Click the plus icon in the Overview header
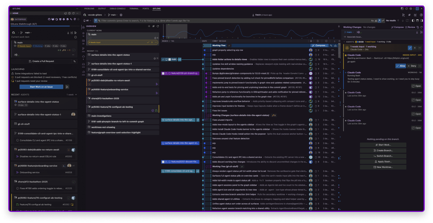Image resolution: width=433 pixels, height=223 pixels. 149,26
